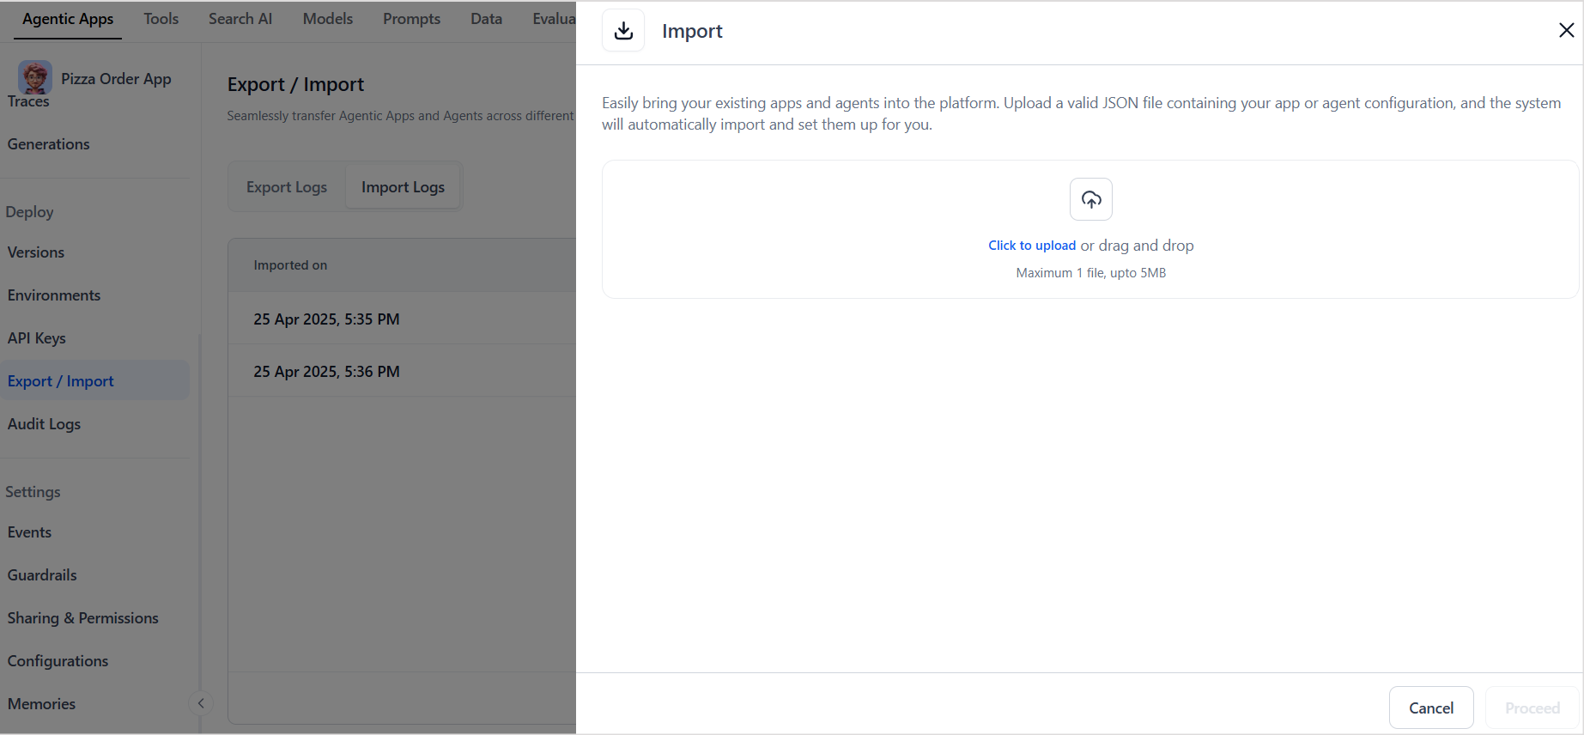The height and width of the screenshot is (735, 1584).
Task: Close the Import panel with X
Action: [x=1566, y=30]
